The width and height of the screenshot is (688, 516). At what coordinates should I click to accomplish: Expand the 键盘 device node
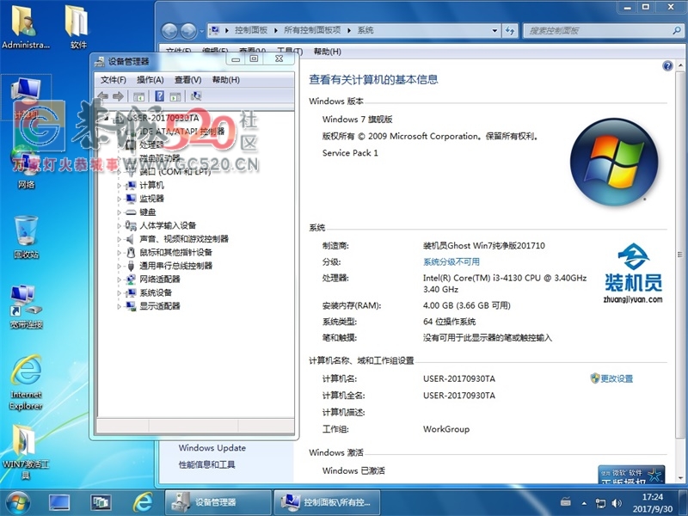point(119,212)
